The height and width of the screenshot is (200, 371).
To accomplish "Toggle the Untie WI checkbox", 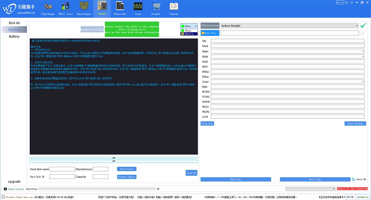I will (353, 180).
